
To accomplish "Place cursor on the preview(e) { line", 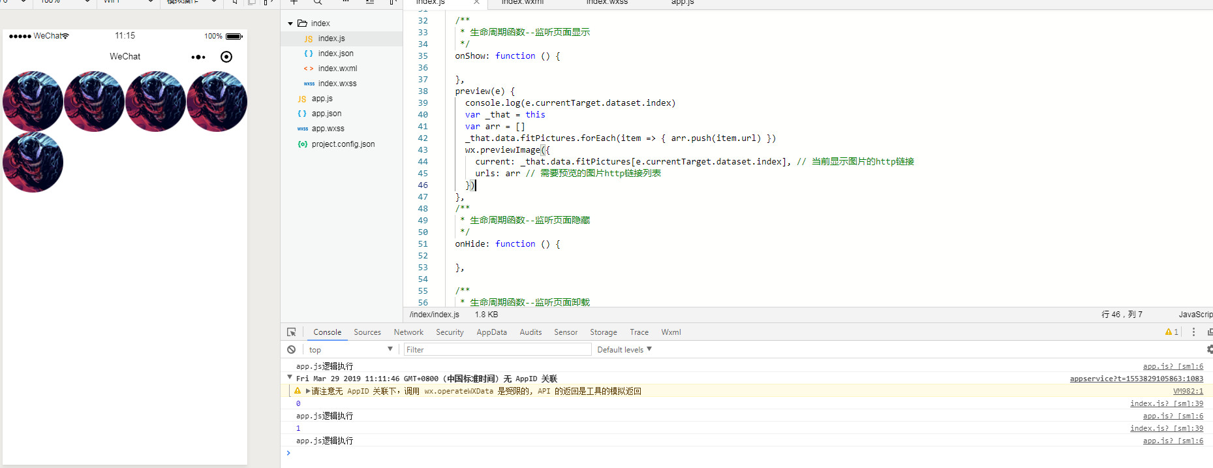I will click(485, 91).
